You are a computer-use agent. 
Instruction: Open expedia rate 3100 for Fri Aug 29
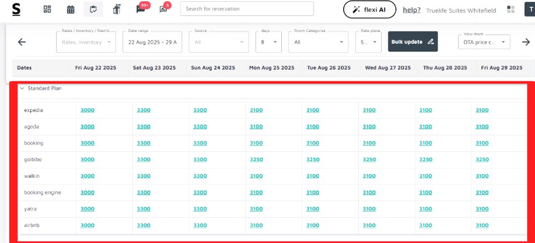pos(482,110)
